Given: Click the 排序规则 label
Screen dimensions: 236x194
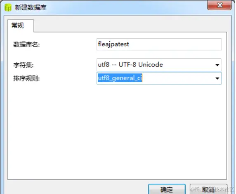Looking at the screenshot, I should (x=26, y=78).
